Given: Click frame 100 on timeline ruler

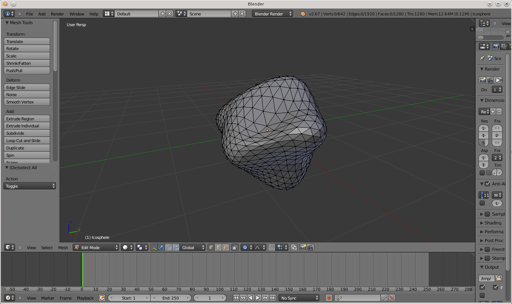Looking at the screenshot, I should click(220, 289).
